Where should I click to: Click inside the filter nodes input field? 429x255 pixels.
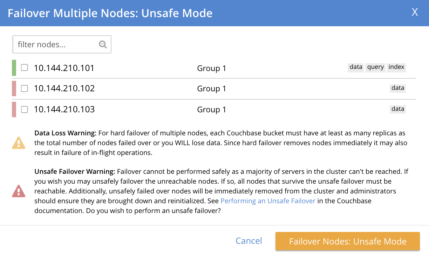coord(56,44)
